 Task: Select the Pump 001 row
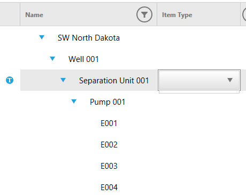pos(107,102)
